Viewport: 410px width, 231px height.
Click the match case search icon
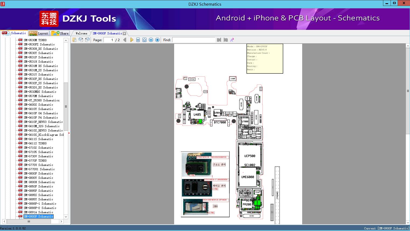(232, 40)
